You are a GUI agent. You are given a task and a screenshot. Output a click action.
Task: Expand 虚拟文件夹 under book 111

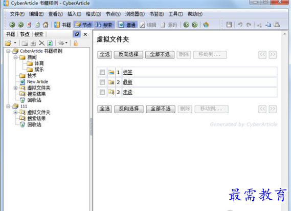tap(15, 112)
